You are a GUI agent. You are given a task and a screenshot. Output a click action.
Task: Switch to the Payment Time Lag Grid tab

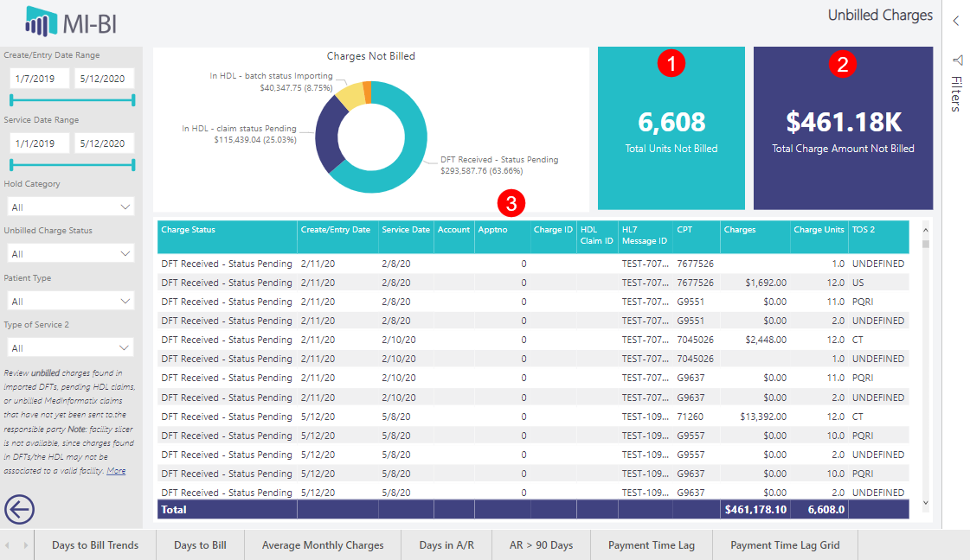tap(784, 545)
